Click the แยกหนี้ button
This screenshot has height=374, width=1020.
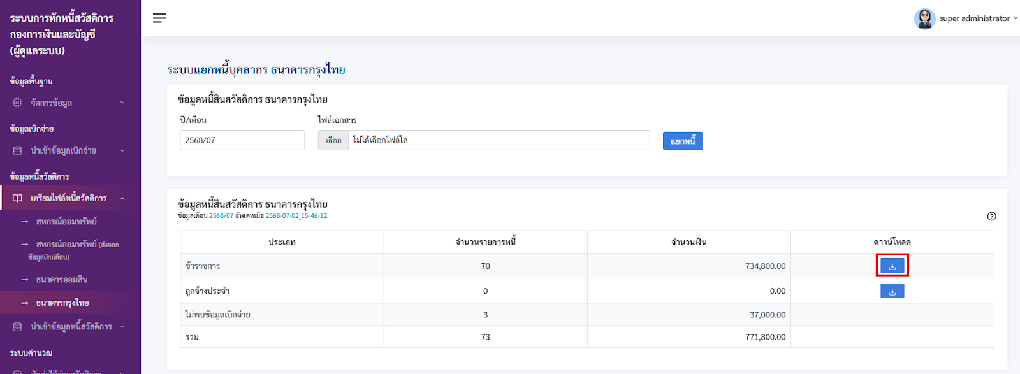683,141
